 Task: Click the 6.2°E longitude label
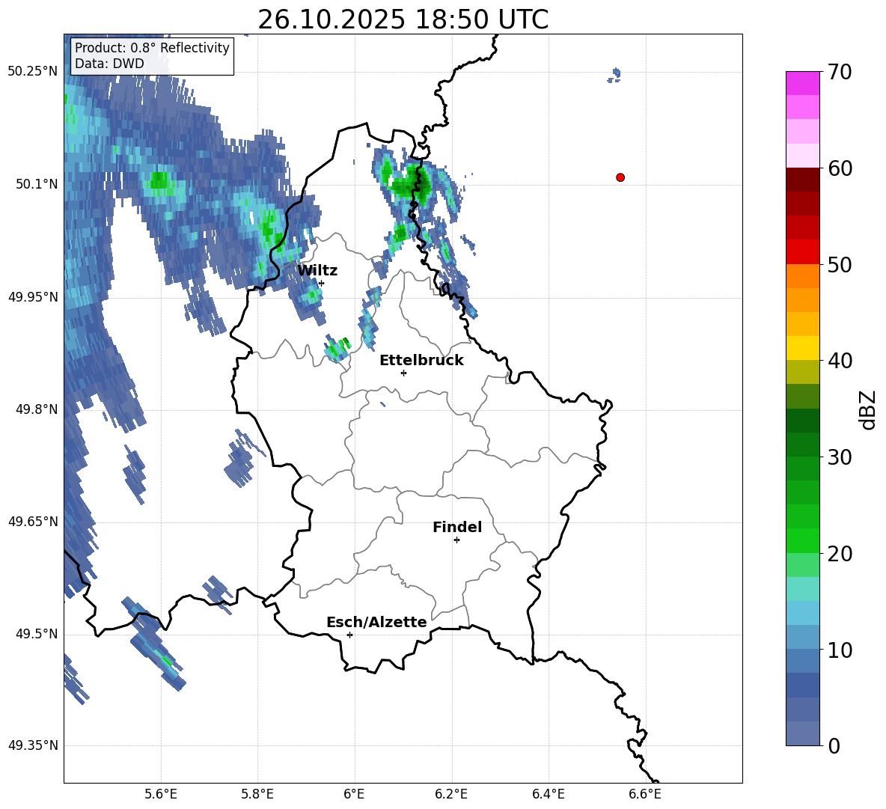tap(451, 794)
